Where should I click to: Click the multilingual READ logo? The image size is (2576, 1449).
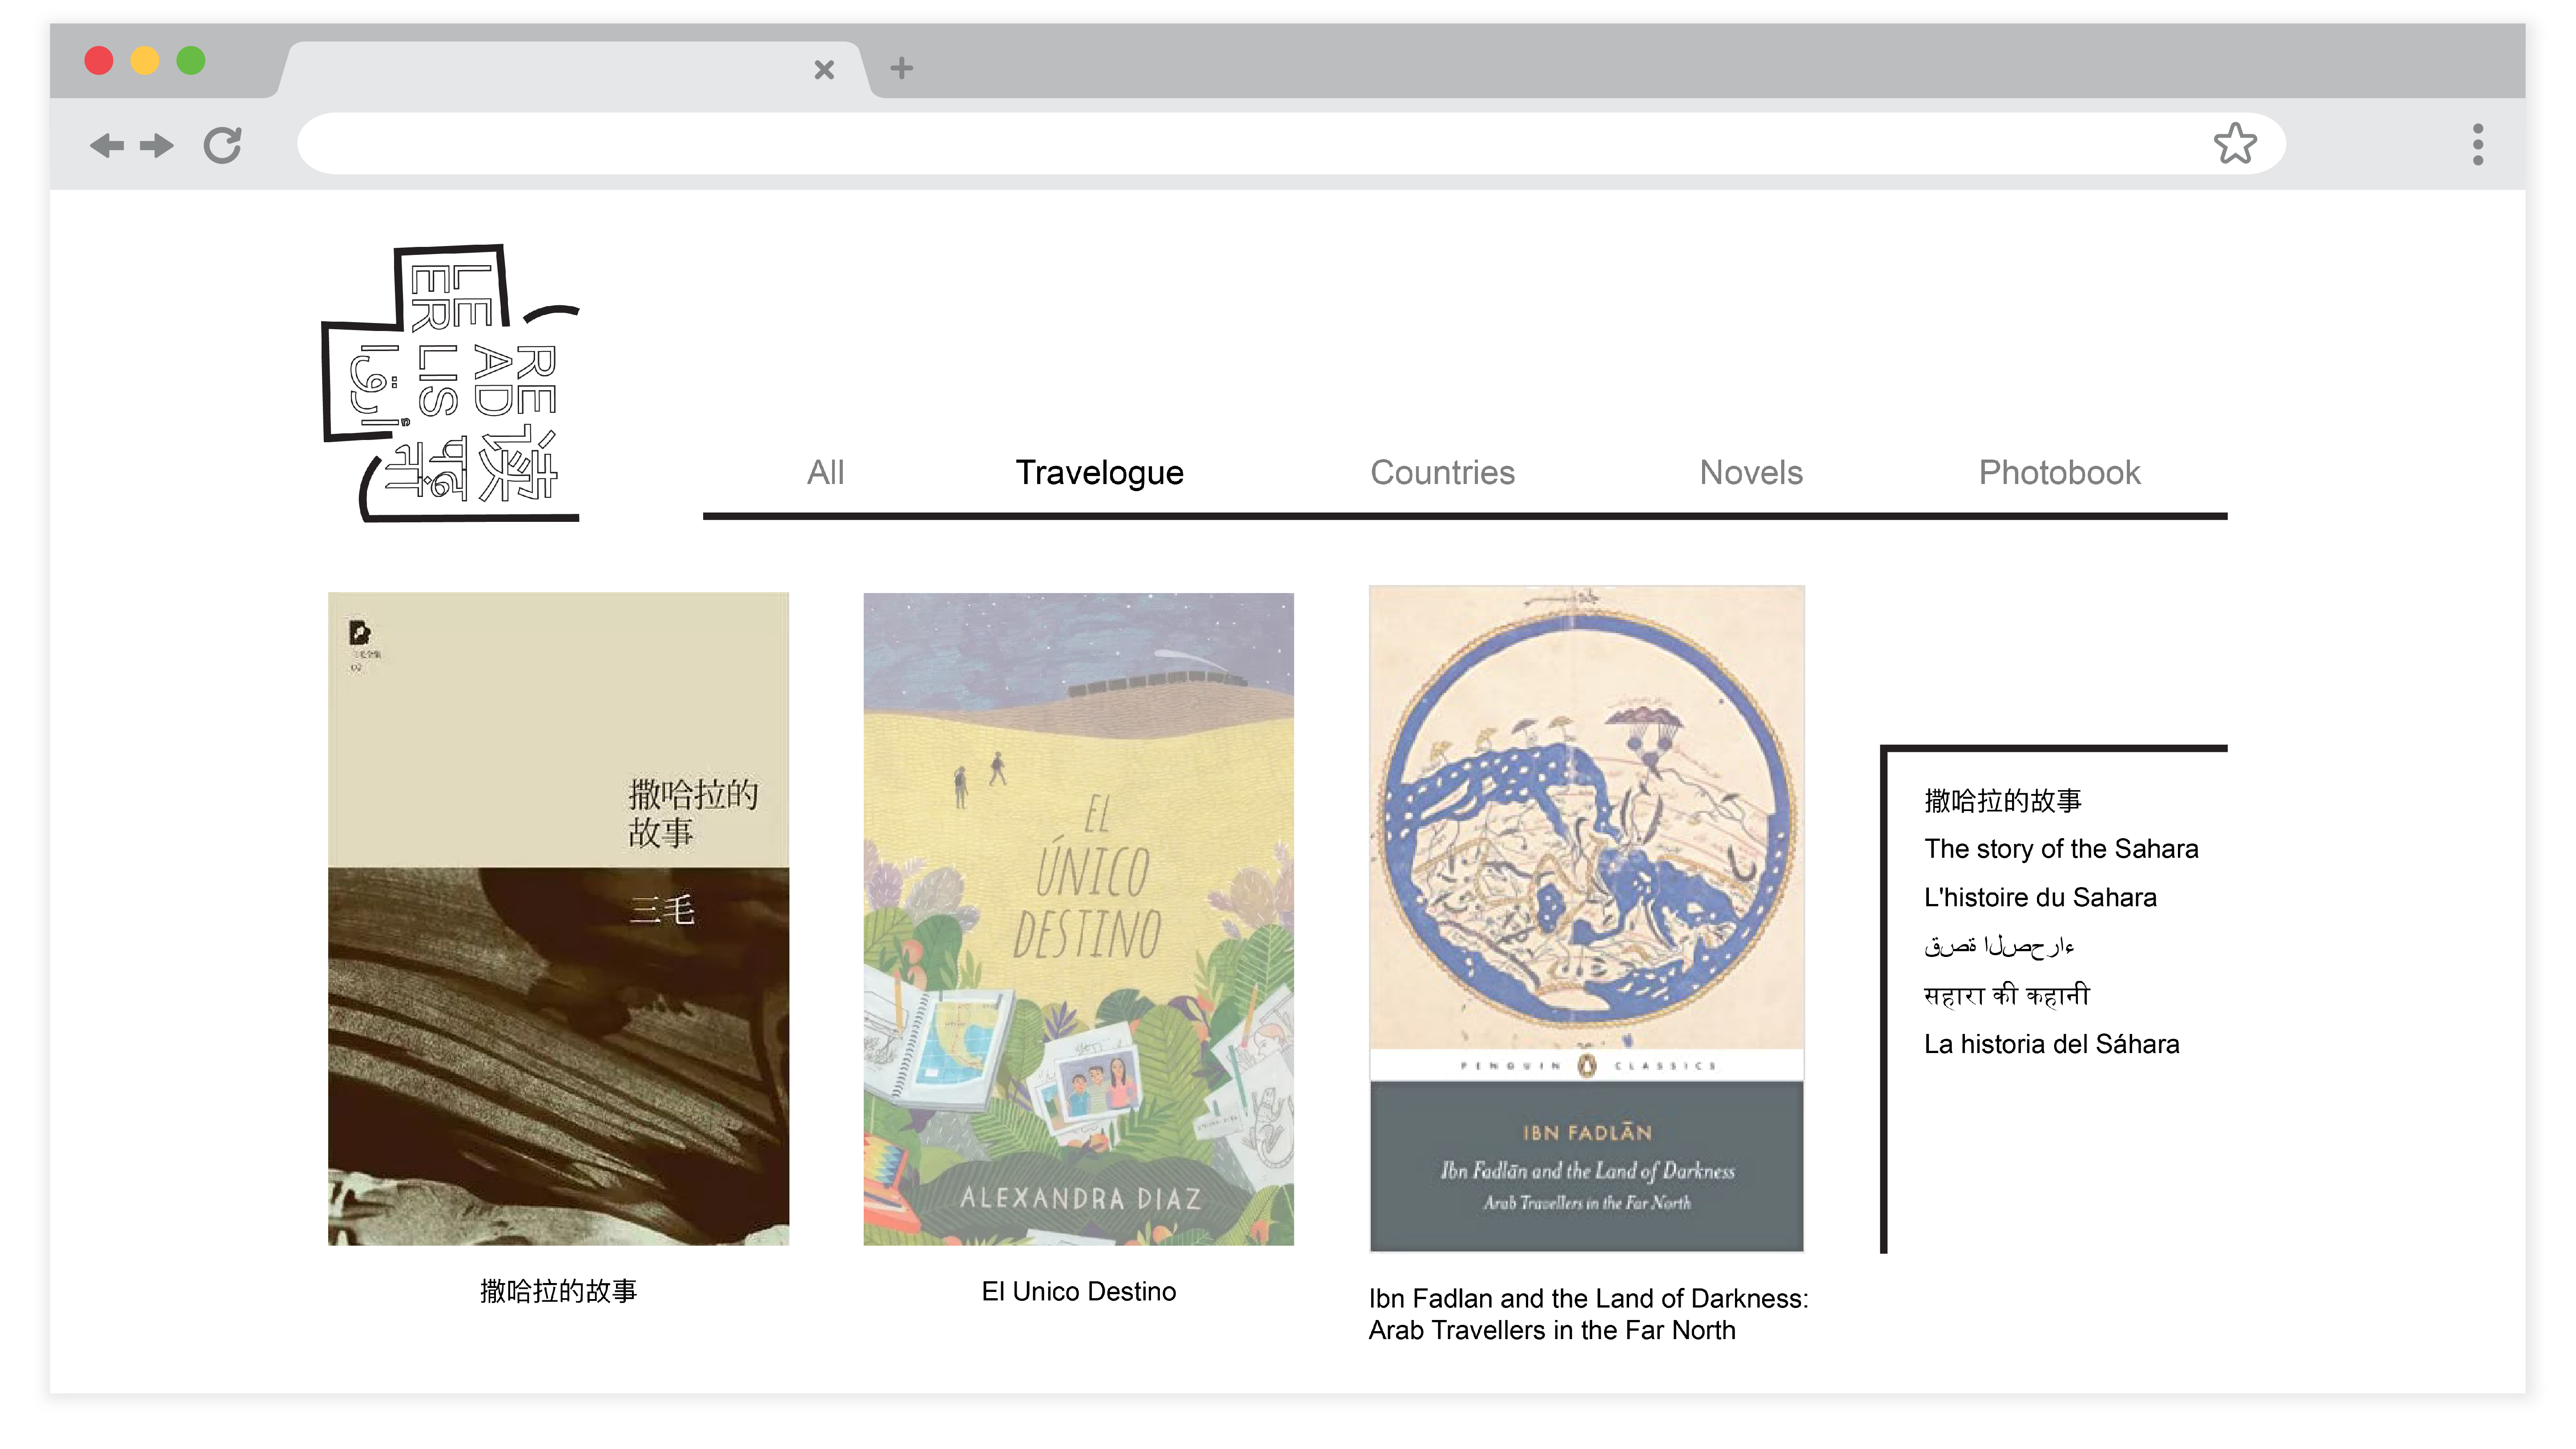[x=451, y=383]
